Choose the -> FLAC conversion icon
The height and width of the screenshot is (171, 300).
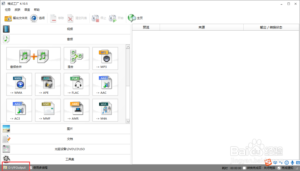tap(76, 84)
